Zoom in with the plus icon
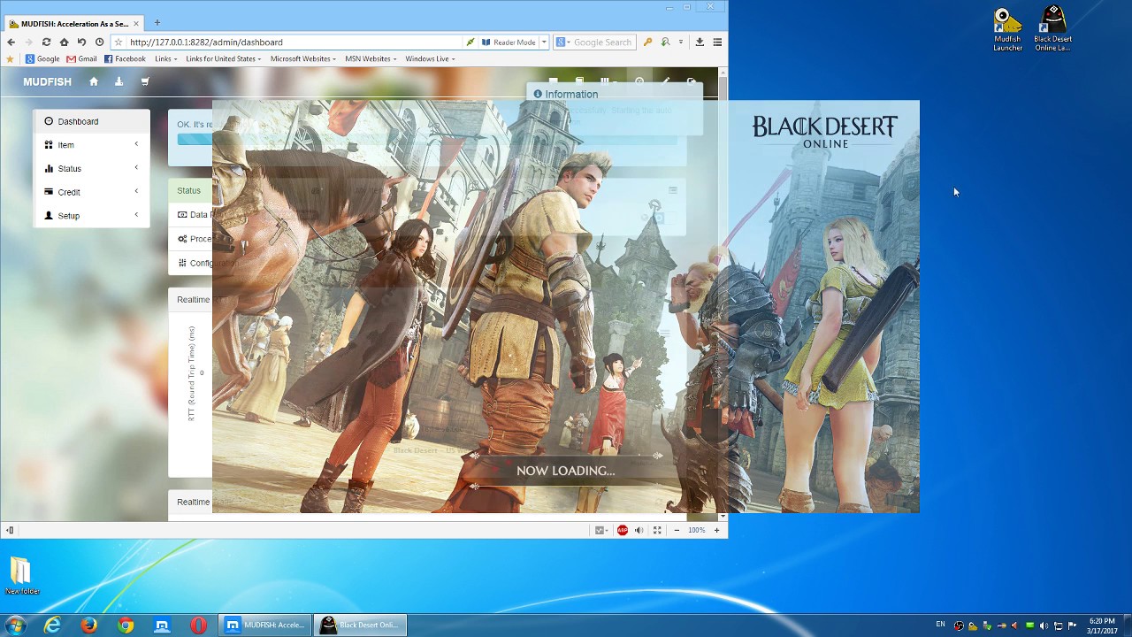 [x=716, y=530]
